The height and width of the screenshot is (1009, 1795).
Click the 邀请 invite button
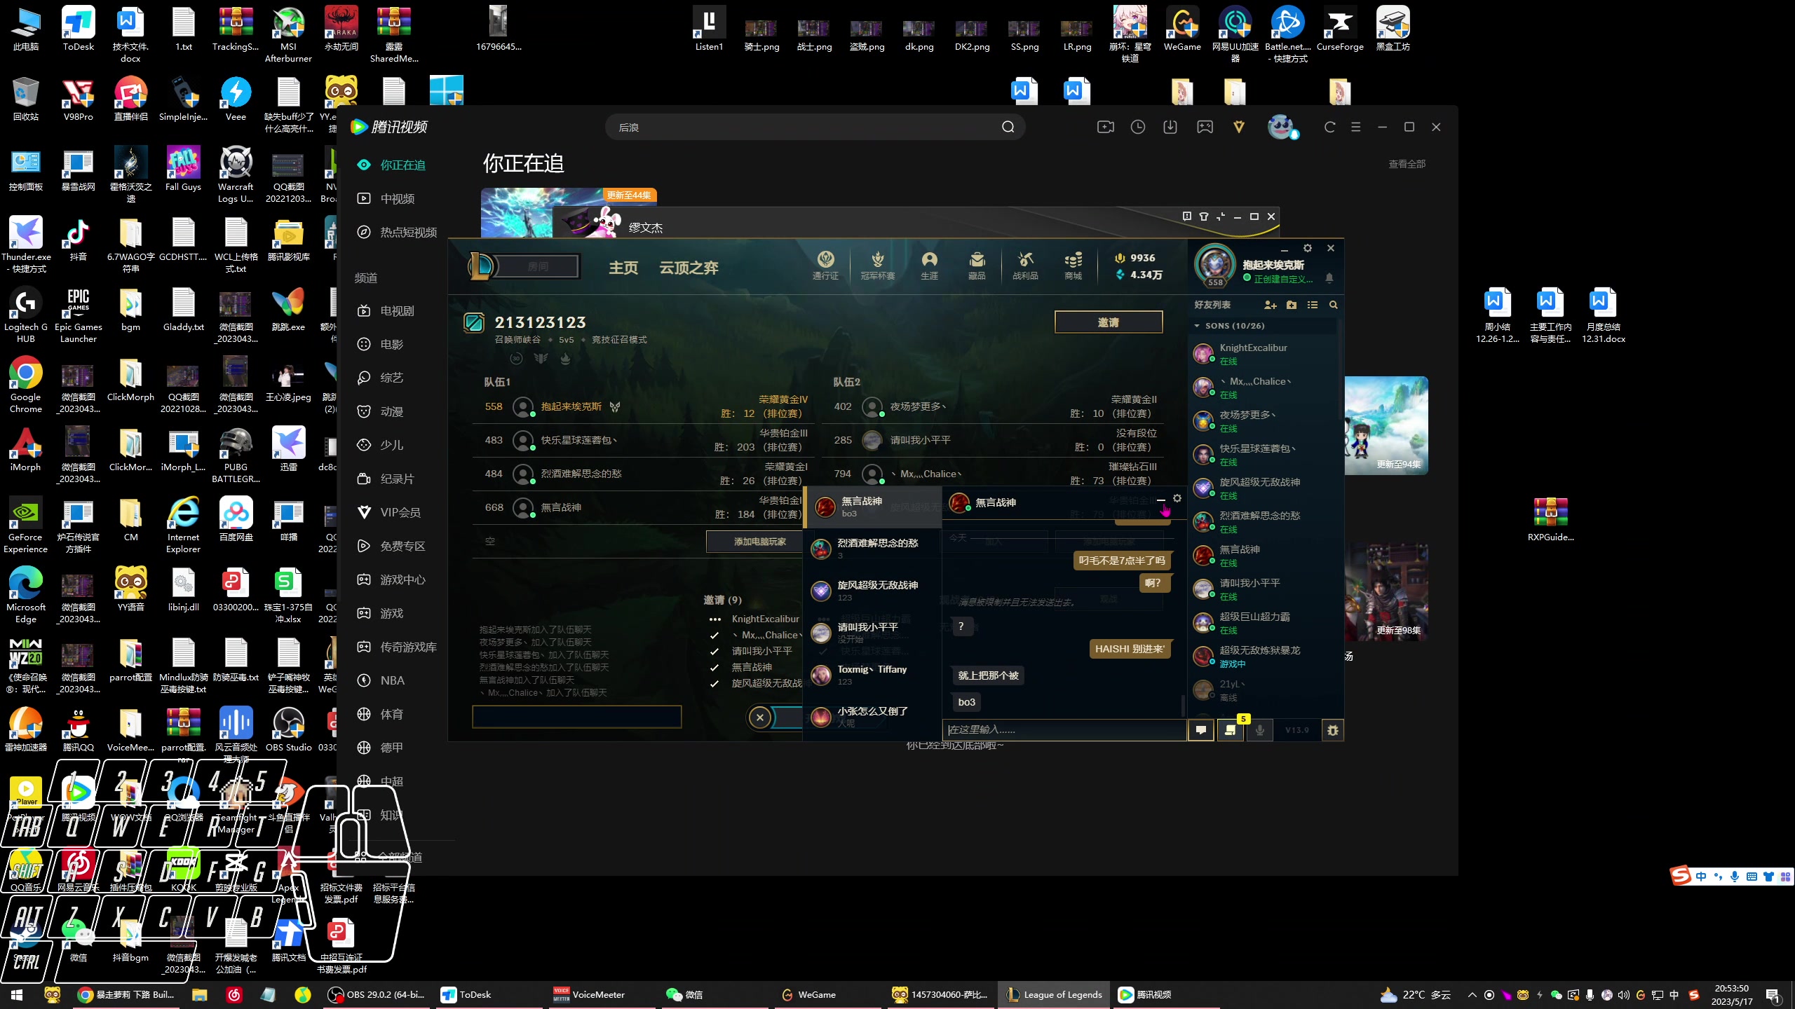(1108, 322)
